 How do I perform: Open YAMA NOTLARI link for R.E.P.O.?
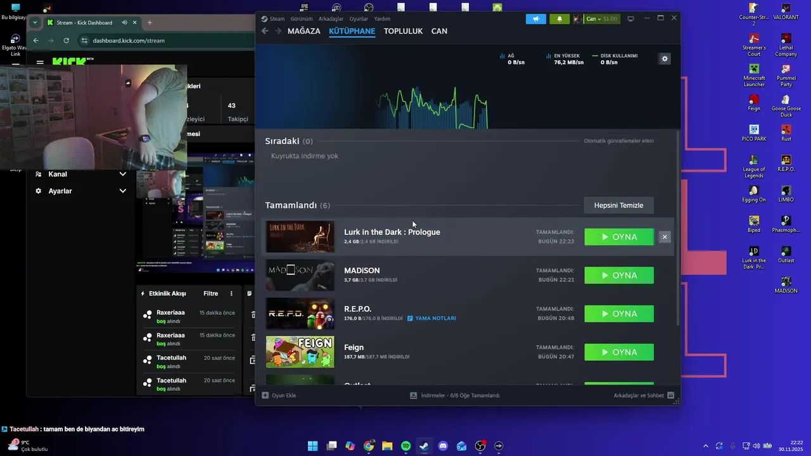[431, 319]
